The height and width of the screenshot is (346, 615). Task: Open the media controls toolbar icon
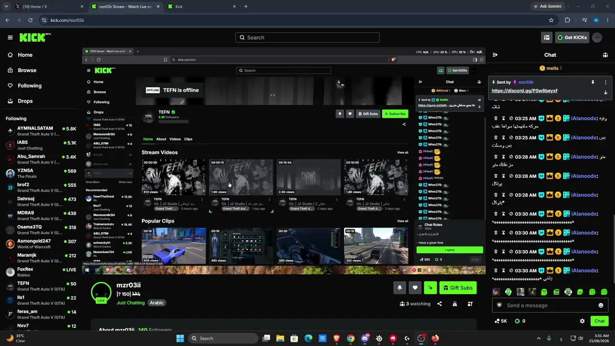coord(584,20)
